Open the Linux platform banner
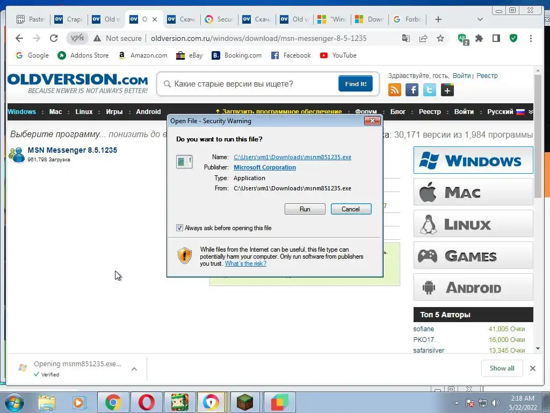Screen dimensions: 550x413 473,224
